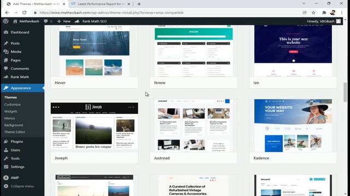Select the Kadence theme thumbnail

pyautogui.click(x=293, y=126)
